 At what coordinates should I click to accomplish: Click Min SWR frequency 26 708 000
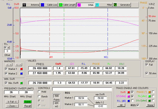click(40, 83)
